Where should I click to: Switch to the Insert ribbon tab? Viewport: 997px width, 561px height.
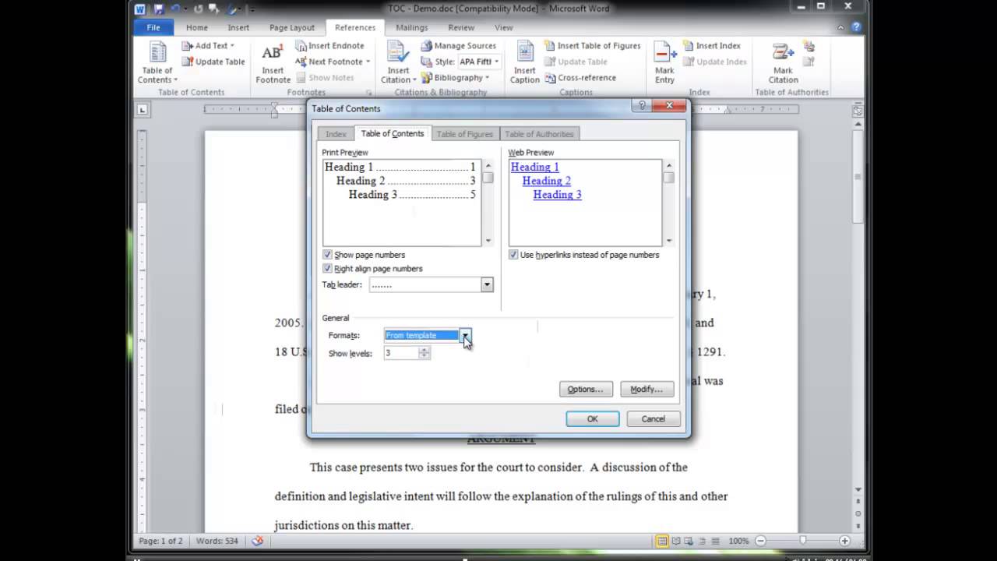pyautogui.click(x=238, y=27)
